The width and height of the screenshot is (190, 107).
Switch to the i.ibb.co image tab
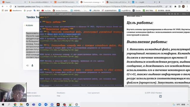point(118,2)
